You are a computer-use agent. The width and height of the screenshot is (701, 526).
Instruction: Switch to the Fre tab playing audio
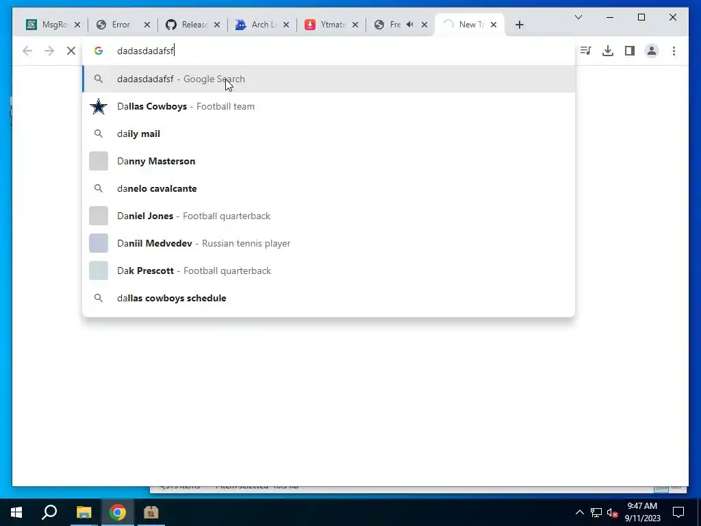[394, 25]
